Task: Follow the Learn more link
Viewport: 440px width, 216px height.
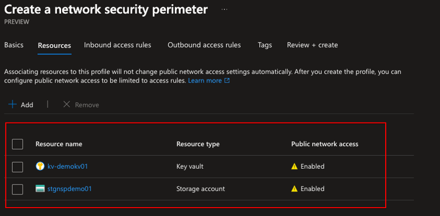Action: [x=204, y=81]
